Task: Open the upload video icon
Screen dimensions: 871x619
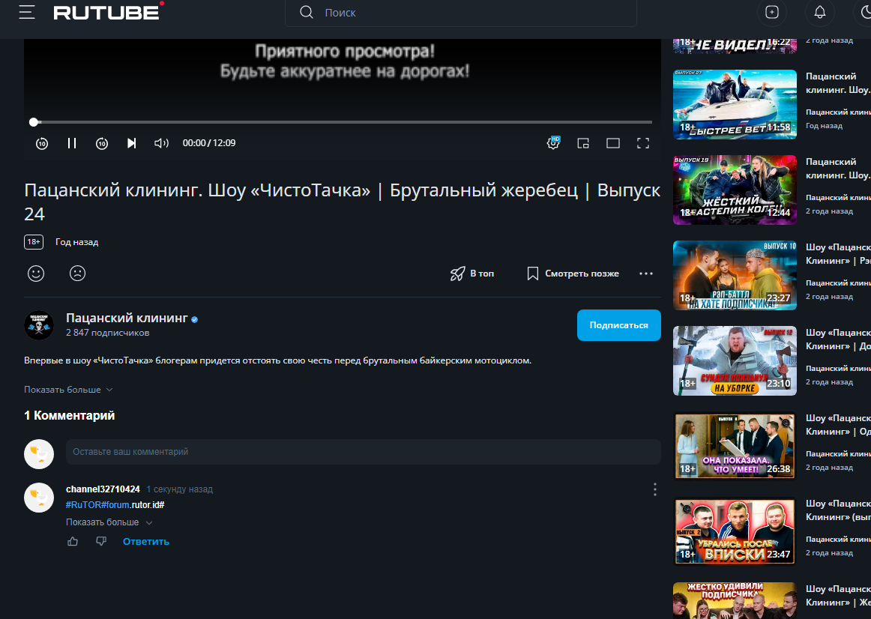Action: pyautogui.click(x=772, y=12)
